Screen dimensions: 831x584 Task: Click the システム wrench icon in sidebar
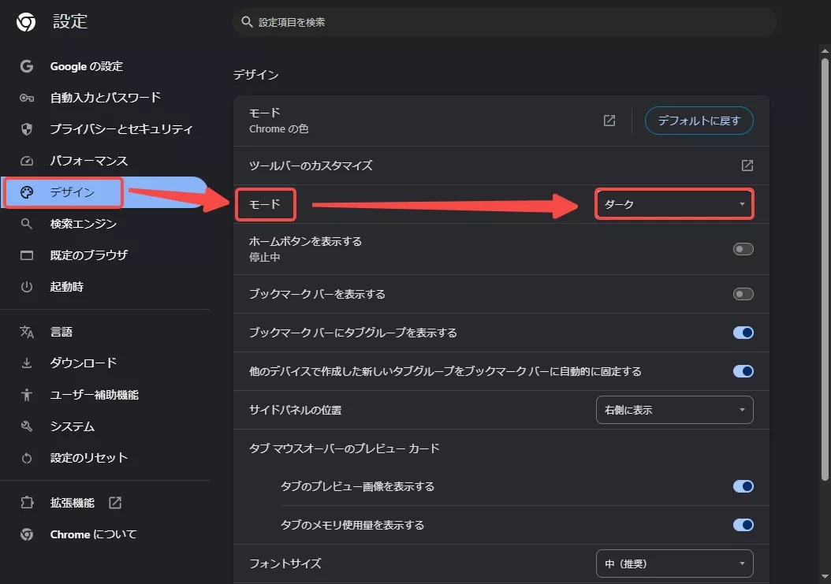(x=26, y=426)
